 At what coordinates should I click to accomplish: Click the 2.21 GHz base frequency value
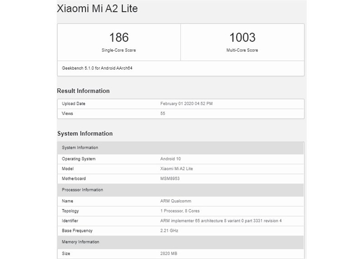pyautogui.click(x=169, y=231)
